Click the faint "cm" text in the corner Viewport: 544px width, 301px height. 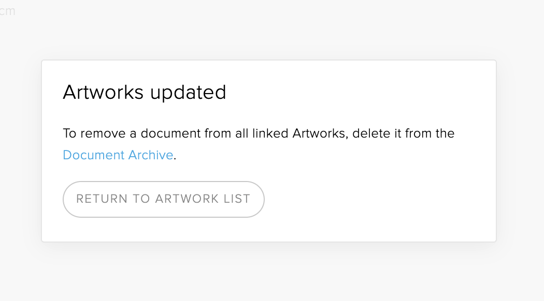click(x=8, y=11)
